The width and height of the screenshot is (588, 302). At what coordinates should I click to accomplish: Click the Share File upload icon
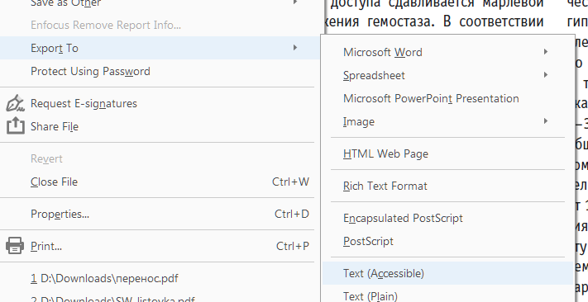(16, 125)
